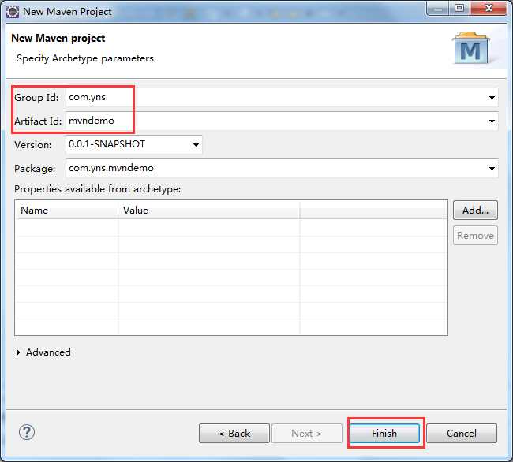This screenshot has height=462, width=513.
Task: Open the Package dropdown arrow
Action: click(x=492, y=168)
